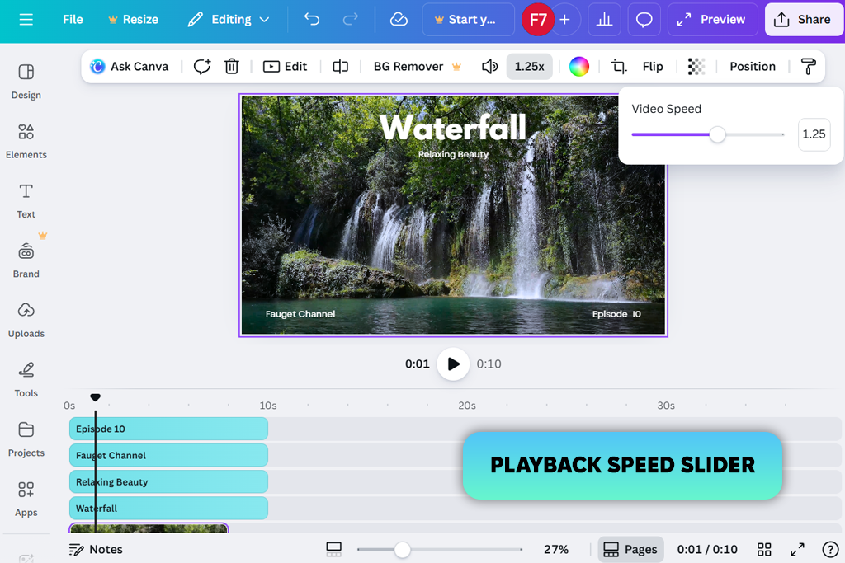Screen dimensions: 845x563
Task: Select the Waterfall timeline track
Action: click(168, 508)
